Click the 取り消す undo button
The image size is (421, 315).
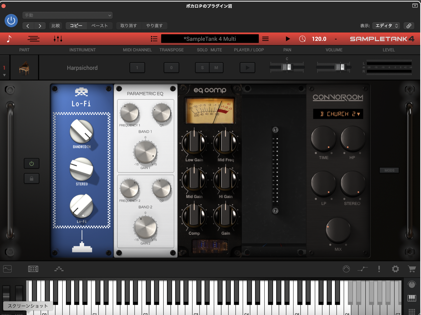pyautogui.click(x=128, y=26)
